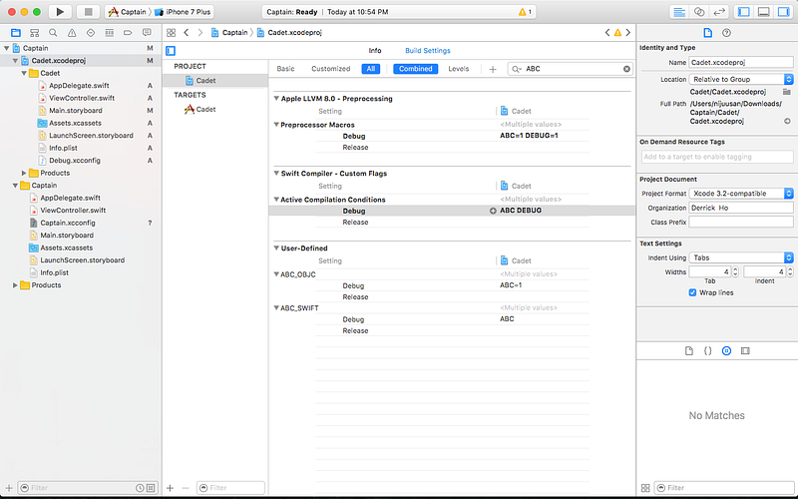Collapse the ABC_SWIFT setting
Screen dimensions: 798x499
pyautogui.click(x=276, y=308)
